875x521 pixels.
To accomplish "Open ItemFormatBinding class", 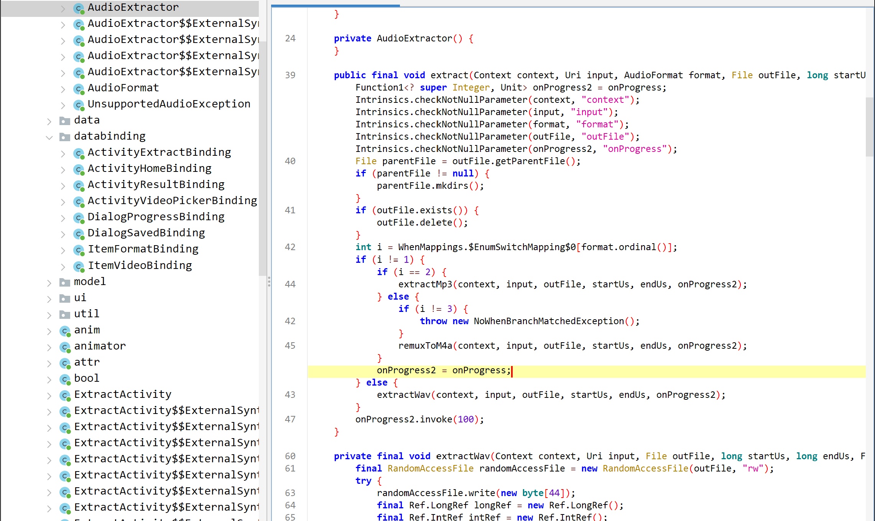I will click(143, 249).
